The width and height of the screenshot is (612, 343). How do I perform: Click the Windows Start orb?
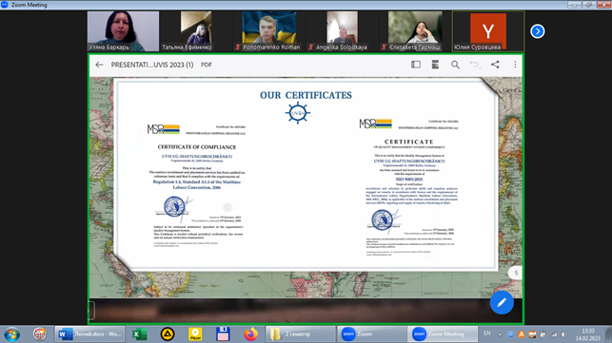click(12, 334)
